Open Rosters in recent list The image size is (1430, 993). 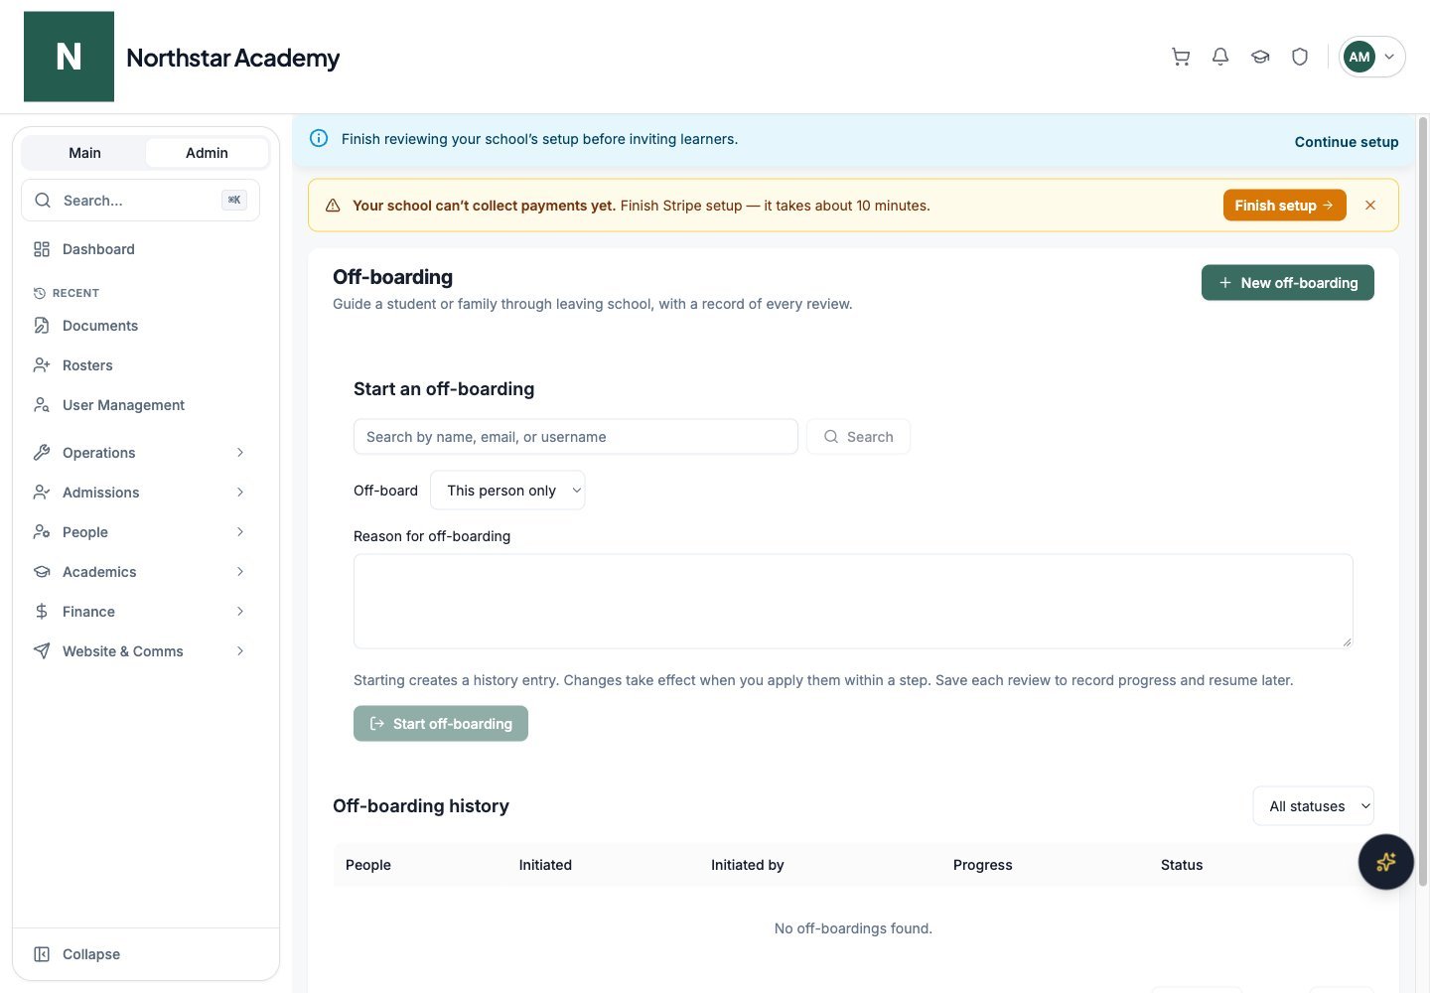(140, 365)
